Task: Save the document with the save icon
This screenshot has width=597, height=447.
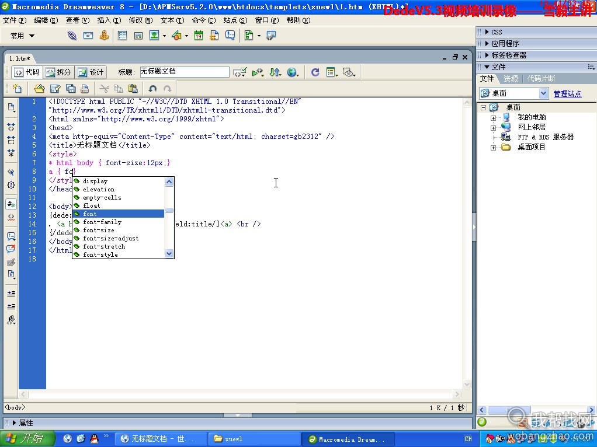Action: click(55, 89)
